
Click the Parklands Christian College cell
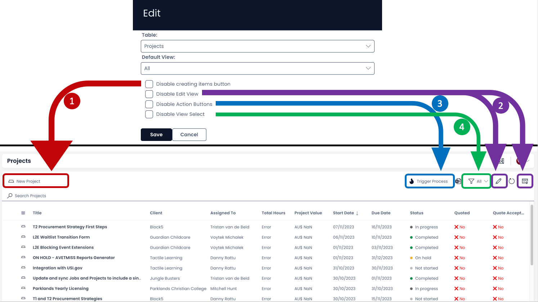178,289
